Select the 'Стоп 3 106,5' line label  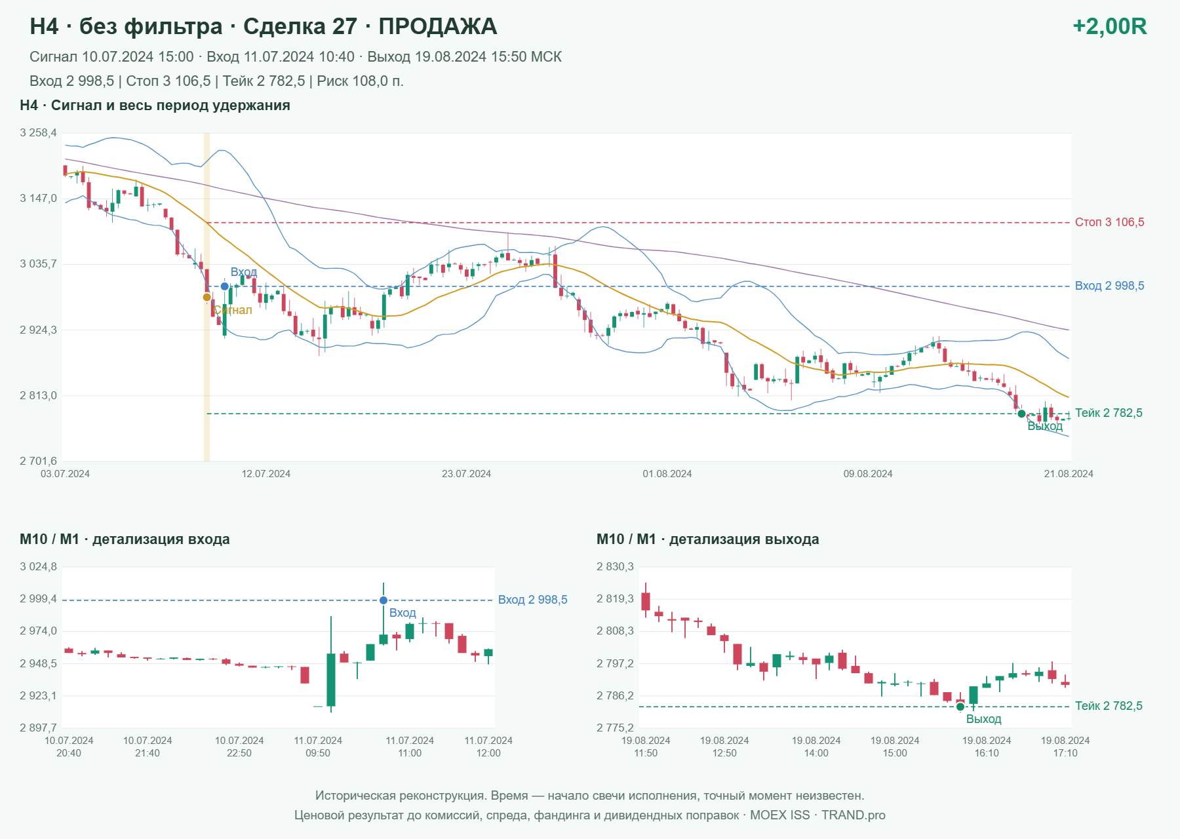1109,222
